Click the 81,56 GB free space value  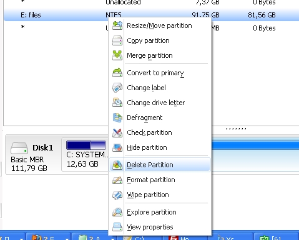pyautogui.click(x=262, y=15)
